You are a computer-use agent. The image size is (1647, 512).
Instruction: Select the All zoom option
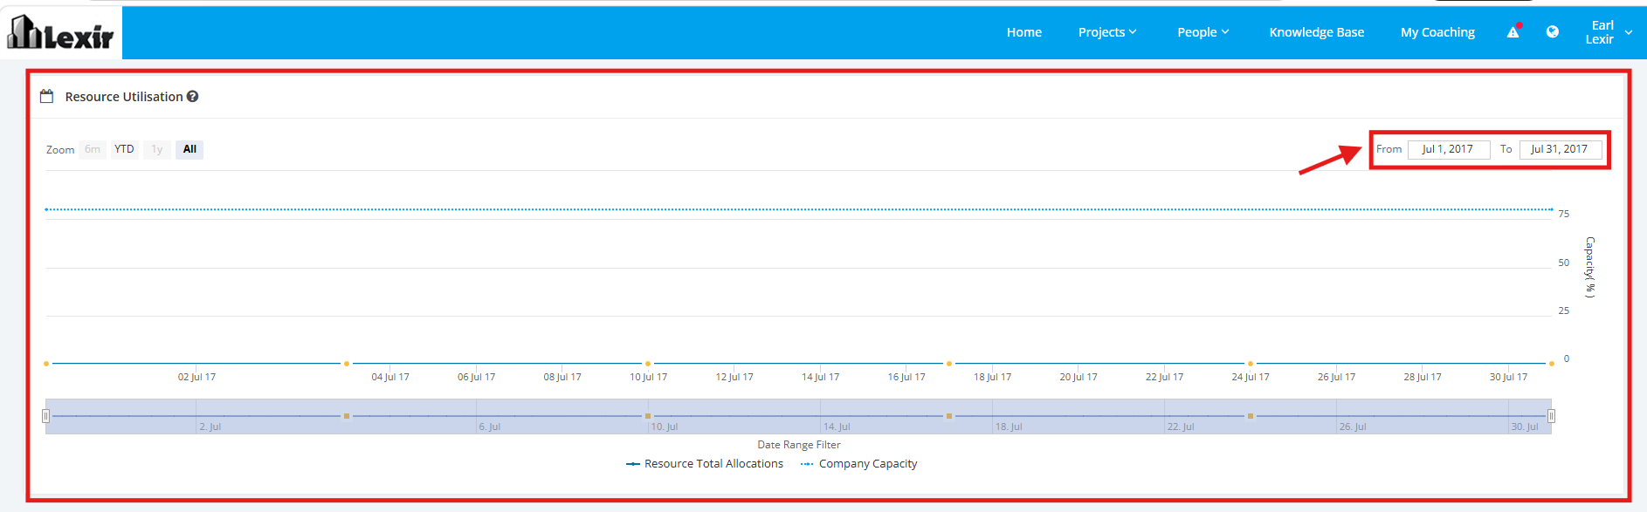click(x=190, y=149)
